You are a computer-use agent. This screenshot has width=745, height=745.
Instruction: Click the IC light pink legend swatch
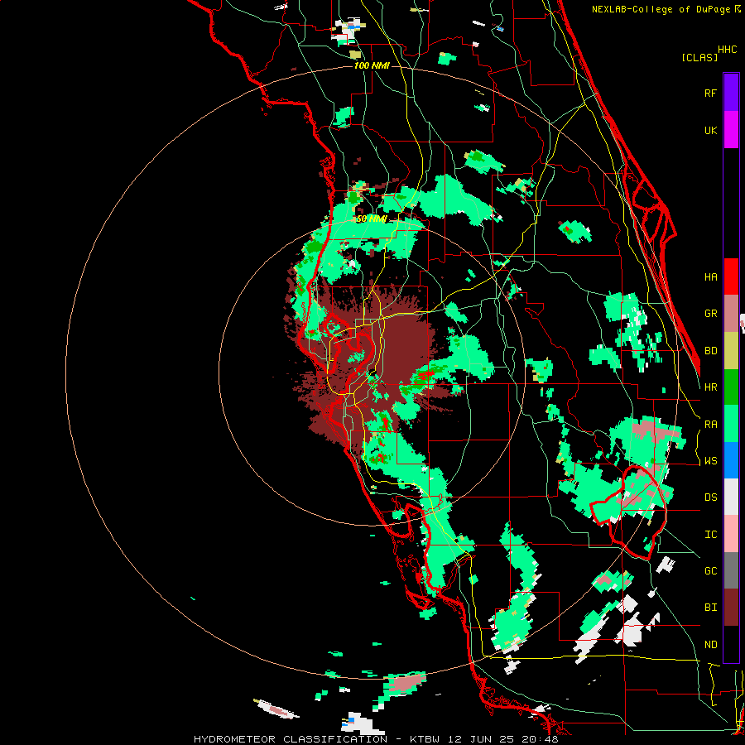[731, 534]
